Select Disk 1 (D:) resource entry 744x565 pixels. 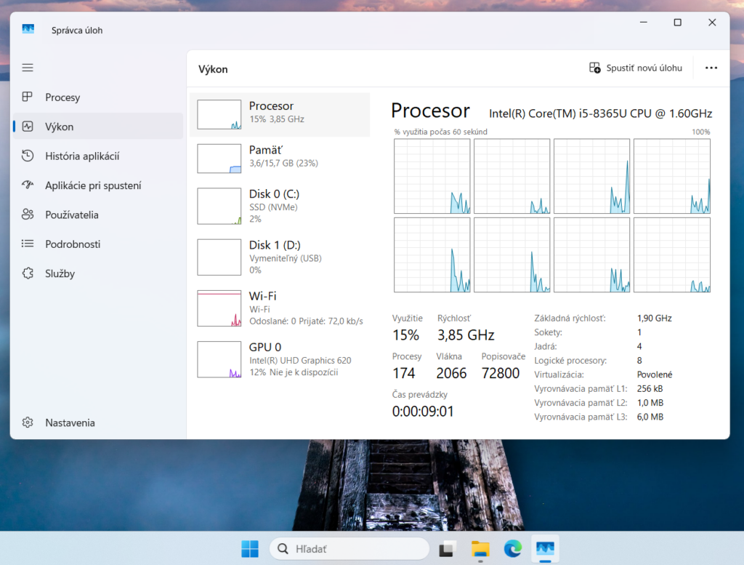[280, 257]
